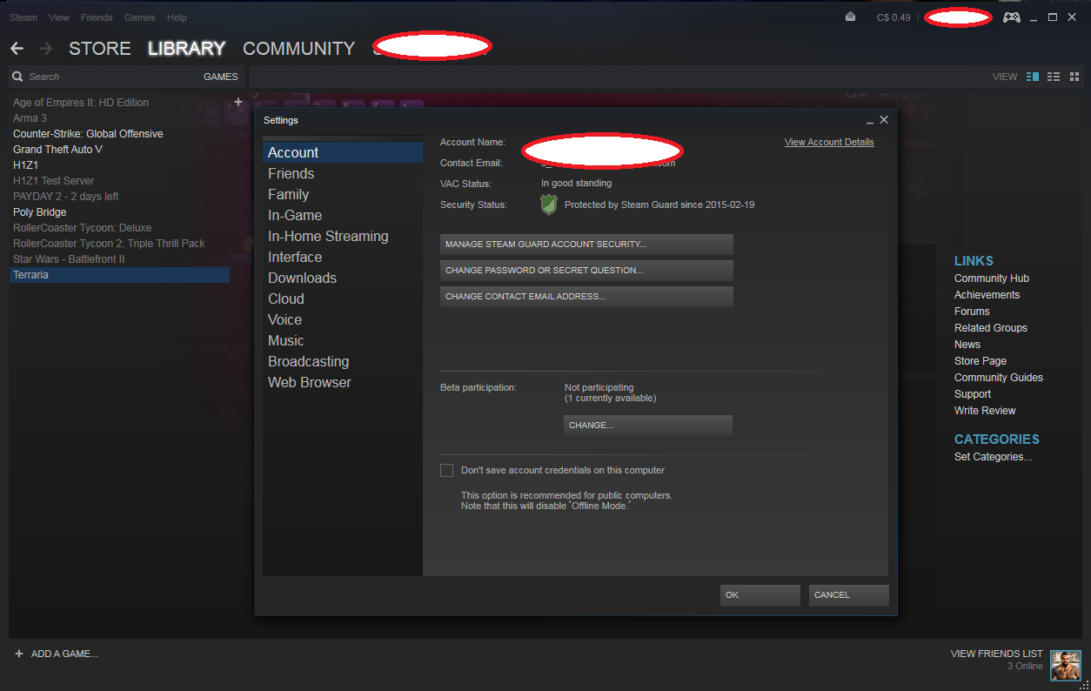Image resolution: width=1091 pixels, height=691 pixels.
Task: Open Write Review link
Action: [985, 411]
